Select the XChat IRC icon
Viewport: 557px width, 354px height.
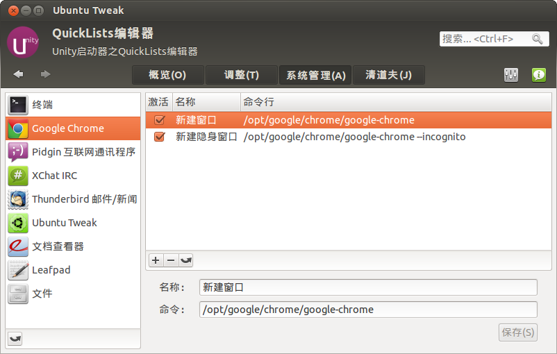[x=18, y=176]
